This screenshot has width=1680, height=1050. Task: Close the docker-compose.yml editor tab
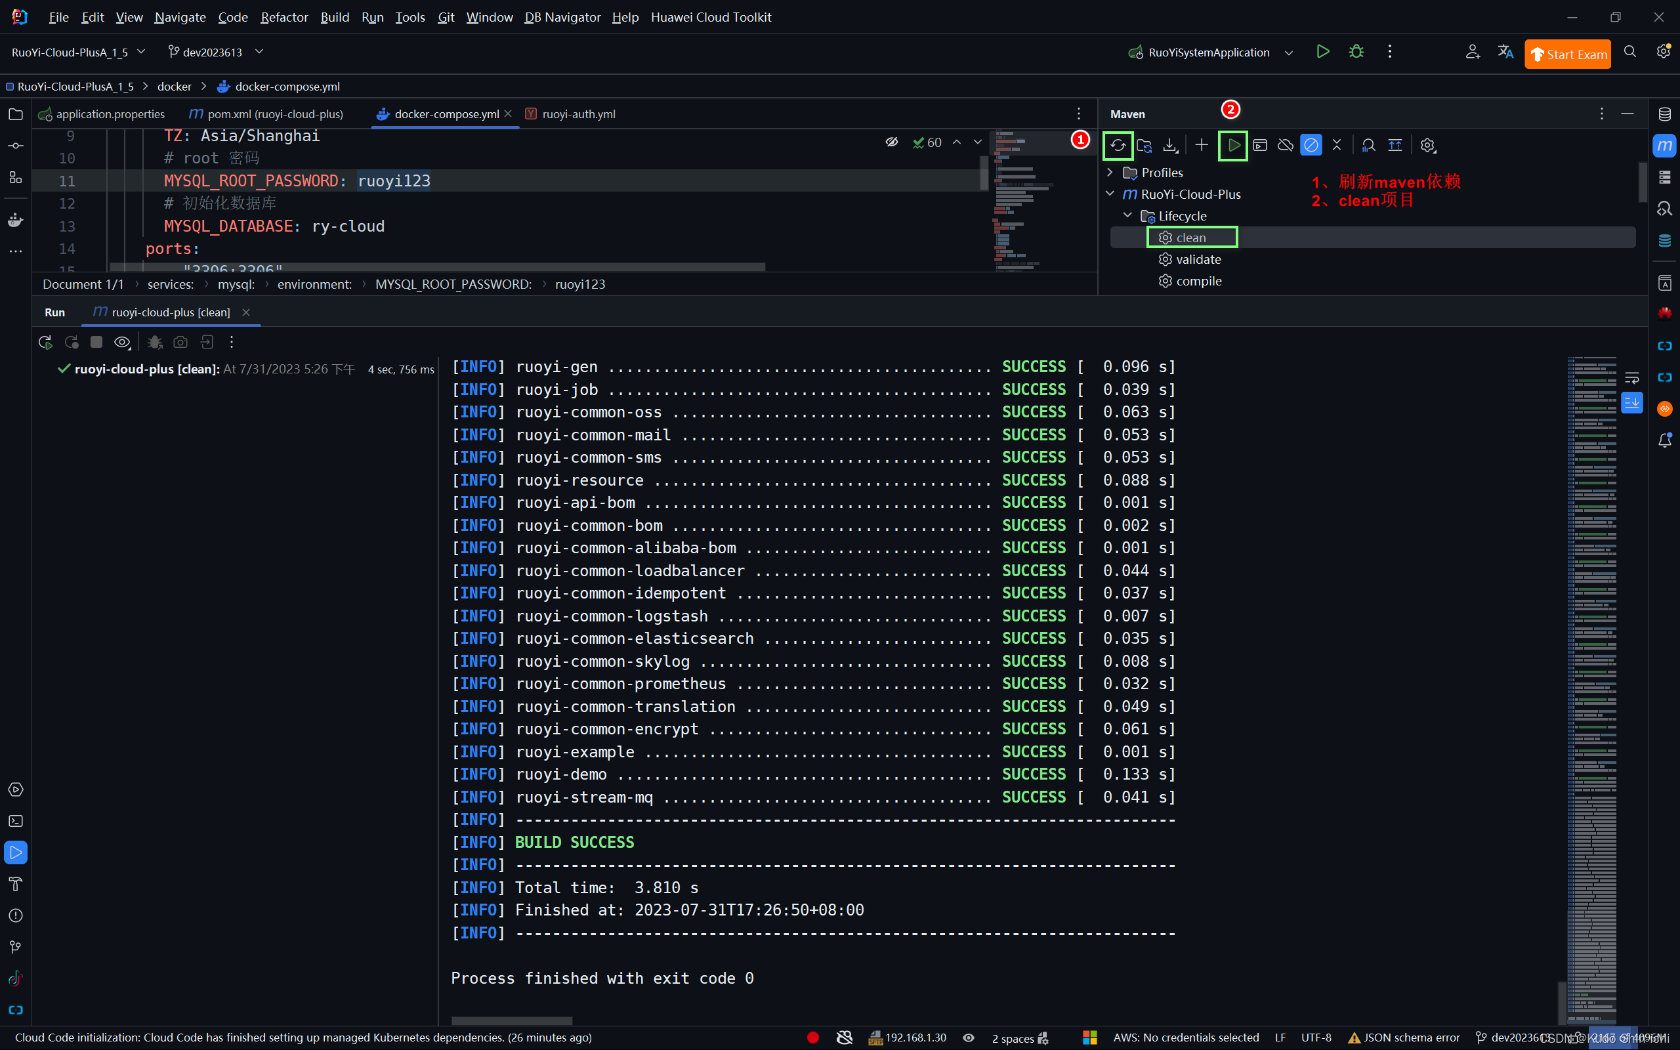[508, 113]
